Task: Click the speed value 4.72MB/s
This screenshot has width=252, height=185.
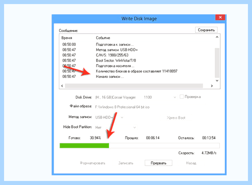Action: click(x=209, y=153)
